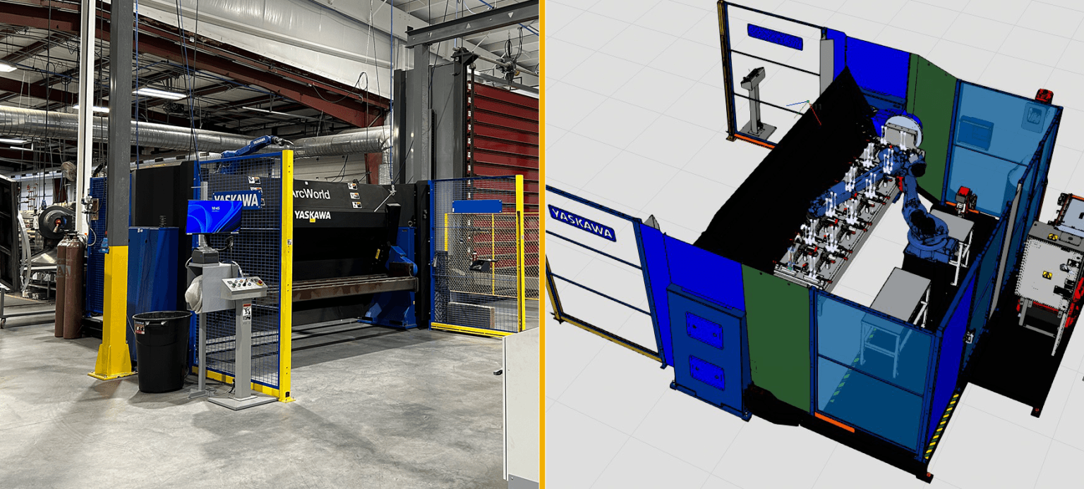Image resolution: width=1084 pixels, height=489 pixels.
Task: Click the blue monitor screen on the stand
Action: 214,216
